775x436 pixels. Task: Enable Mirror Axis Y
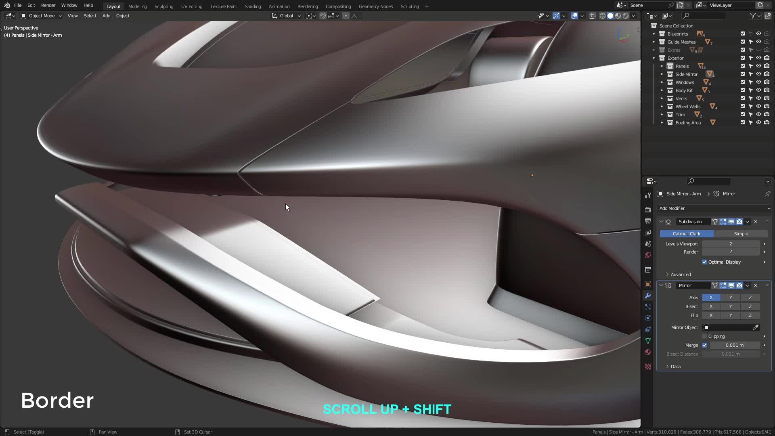pos(730,298)
